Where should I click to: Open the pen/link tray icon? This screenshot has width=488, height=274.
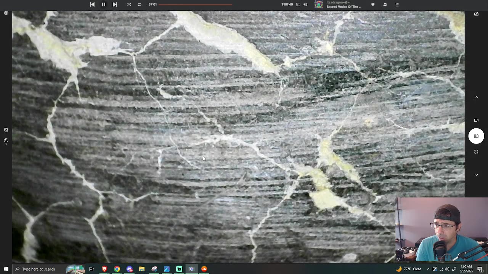[454, 269]
